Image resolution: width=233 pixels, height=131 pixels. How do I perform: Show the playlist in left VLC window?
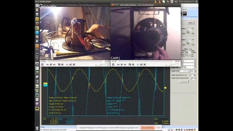[x=67, y=64]
